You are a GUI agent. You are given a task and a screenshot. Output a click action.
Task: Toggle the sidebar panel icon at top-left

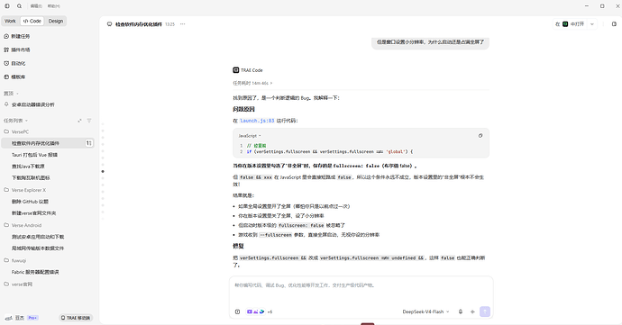pyautogui.click(x=7, y=6)
